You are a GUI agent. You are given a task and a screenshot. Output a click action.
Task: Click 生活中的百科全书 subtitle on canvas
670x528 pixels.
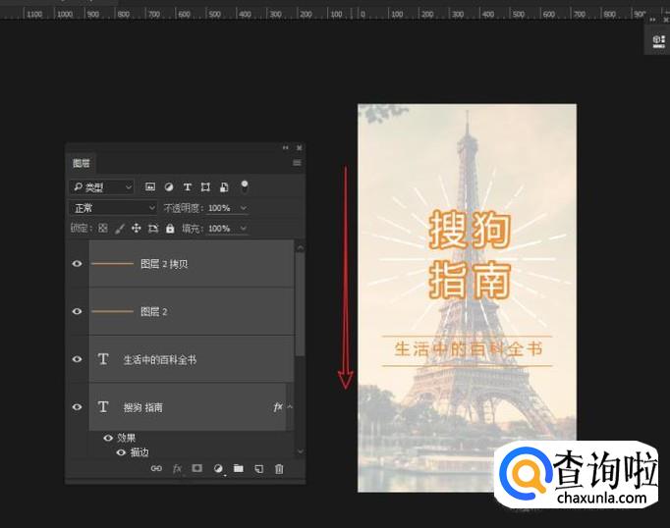(x=469, y=349)
